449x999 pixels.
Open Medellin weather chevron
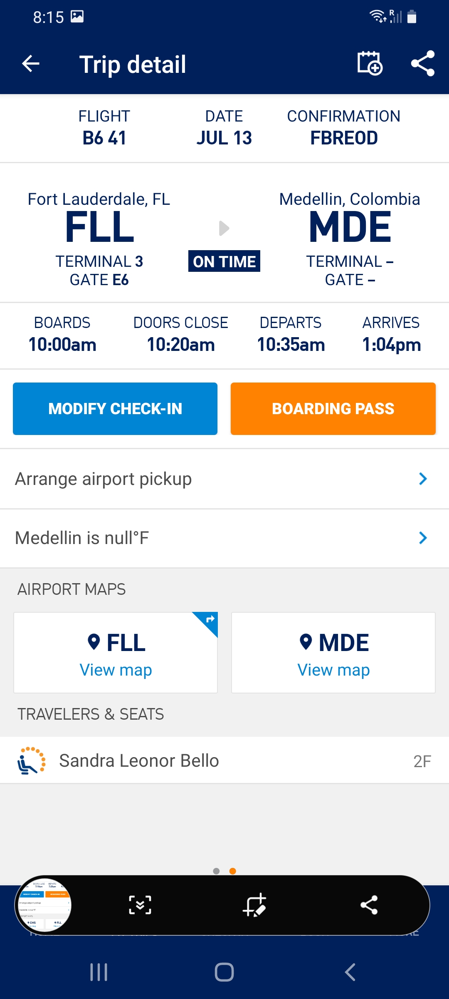[x=423, y=538]
